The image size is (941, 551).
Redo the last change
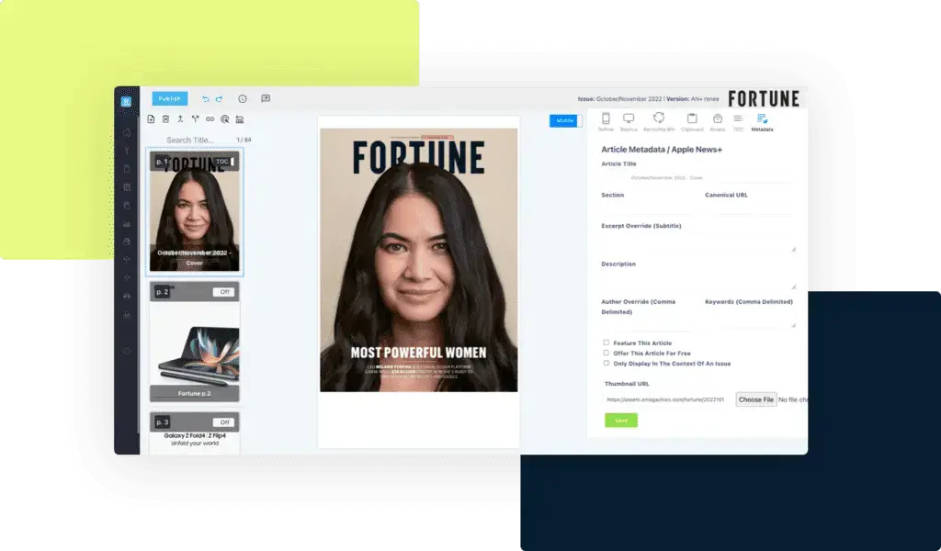pyautogui.click(x=219, y=99)
